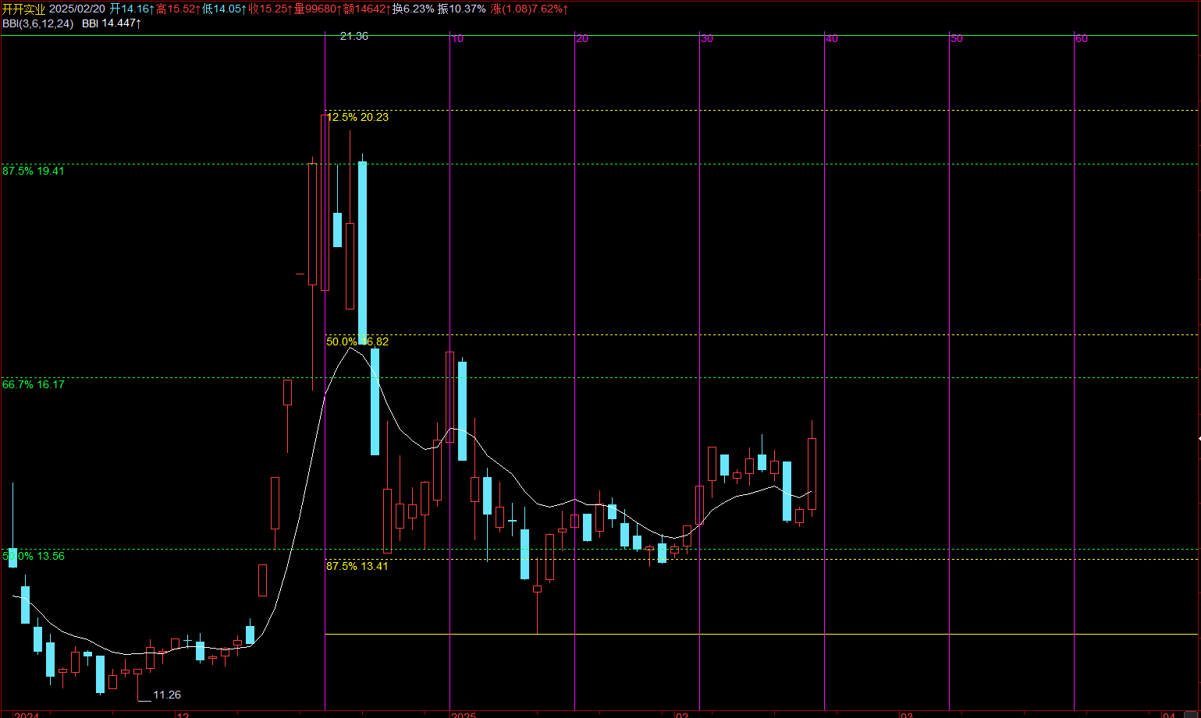Select the time cycle marker labeled 60

[1082, 38]
